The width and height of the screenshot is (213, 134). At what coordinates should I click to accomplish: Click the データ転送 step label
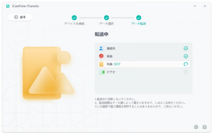click(138, 24)
